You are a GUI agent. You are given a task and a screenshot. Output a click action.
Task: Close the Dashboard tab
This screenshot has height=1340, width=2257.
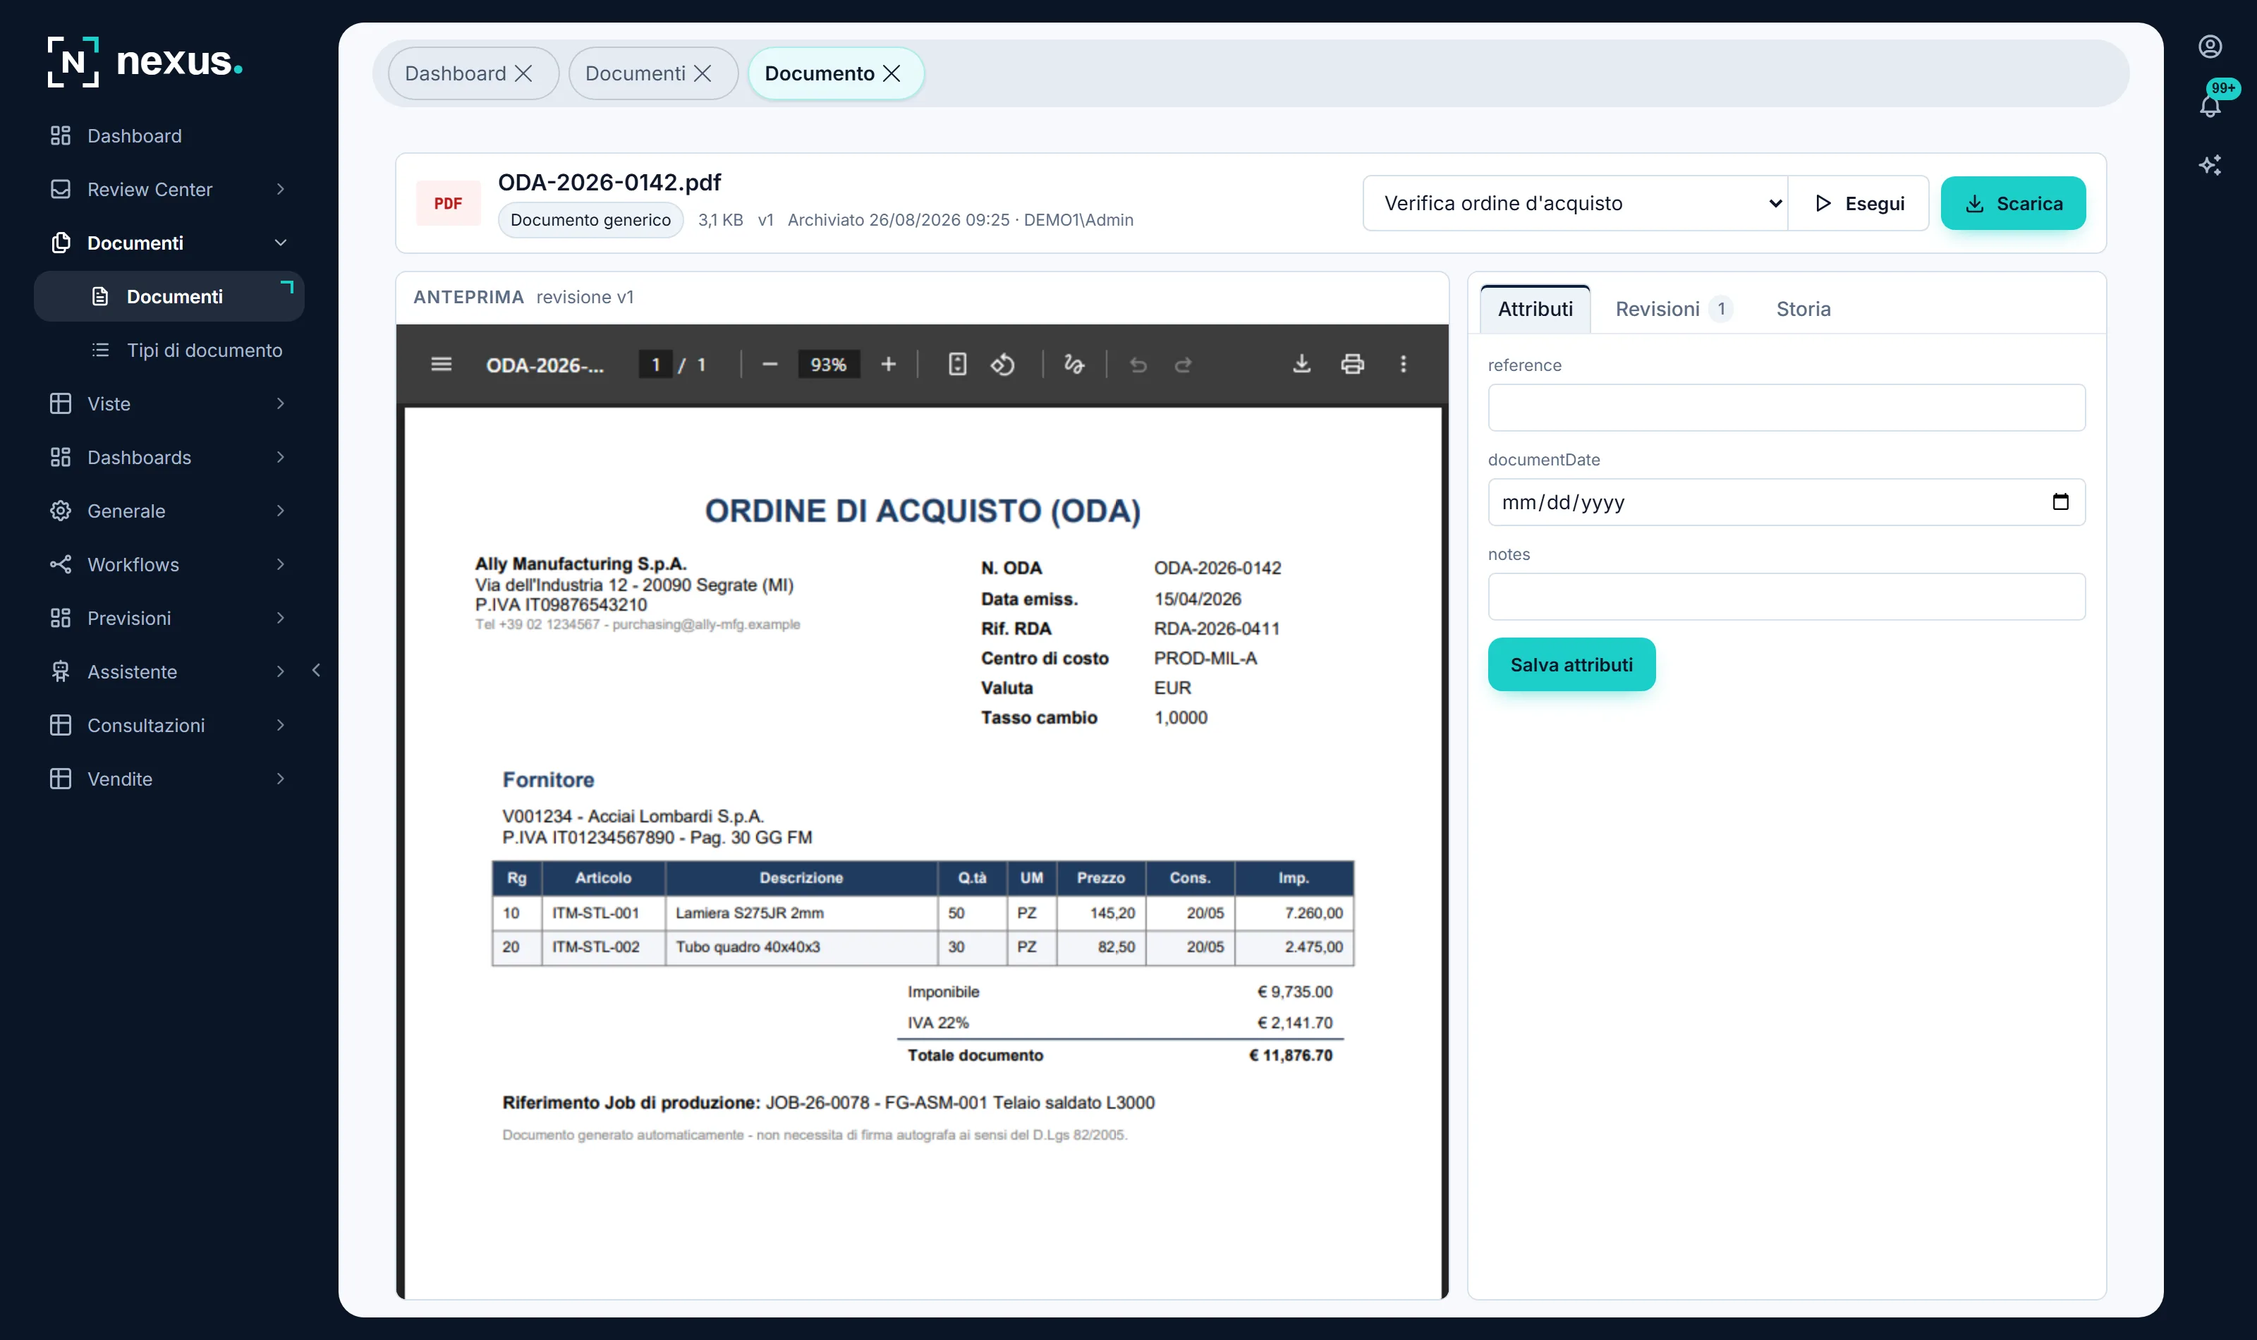point(523,73)
